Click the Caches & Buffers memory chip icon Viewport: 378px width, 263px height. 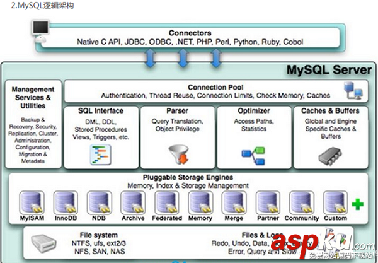point(330,156)
